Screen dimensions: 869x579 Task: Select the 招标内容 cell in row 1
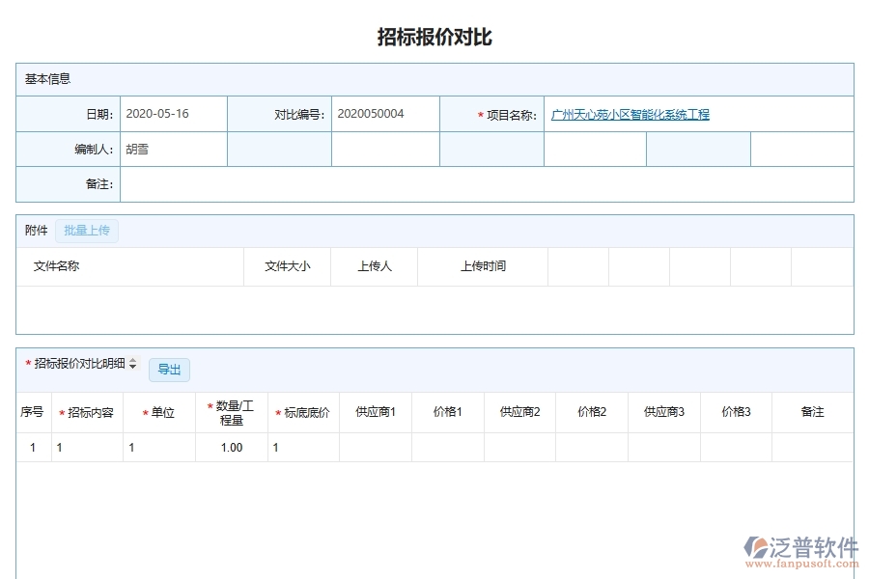tap(87, 447)
